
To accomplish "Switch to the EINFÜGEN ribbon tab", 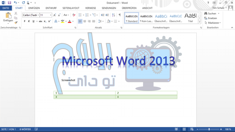I will point(34,8).
